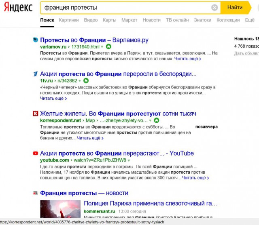Open the 'Мир' breadcrumb link
This screenshot has height=225, width=259.
[90, 120]
